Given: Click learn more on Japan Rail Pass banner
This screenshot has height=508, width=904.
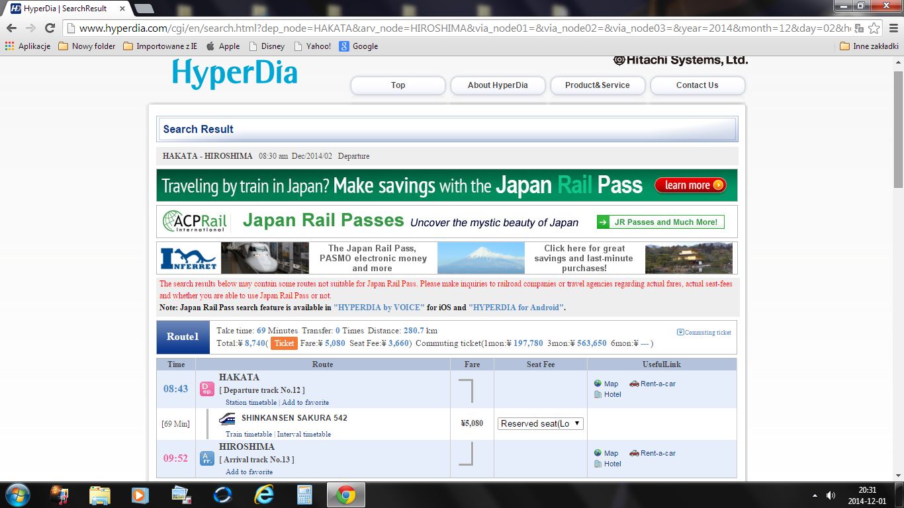Looking at the screenshot, I should (x=690, y=185).
